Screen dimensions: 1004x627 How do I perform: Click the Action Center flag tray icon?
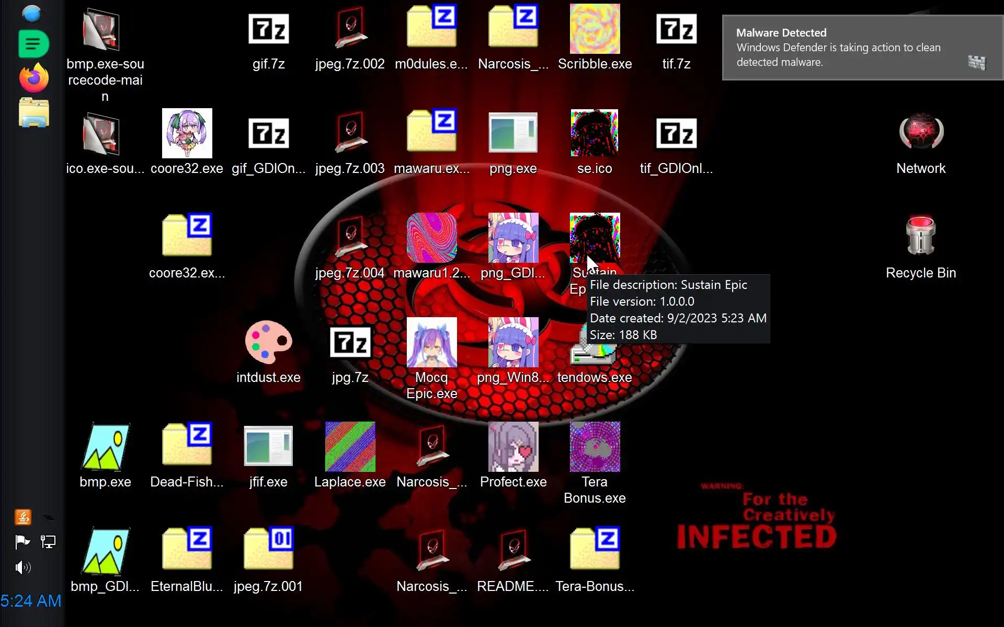click(22, 542)
